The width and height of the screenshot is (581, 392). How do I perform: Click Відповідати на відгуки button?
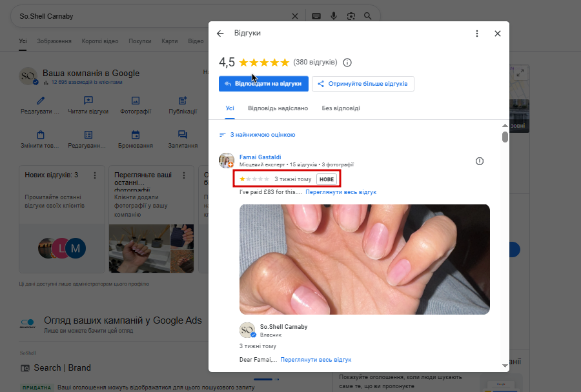tap(263, 84)
